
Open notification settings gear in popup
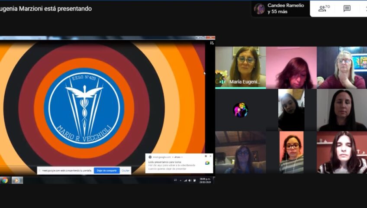coord(206,156)
